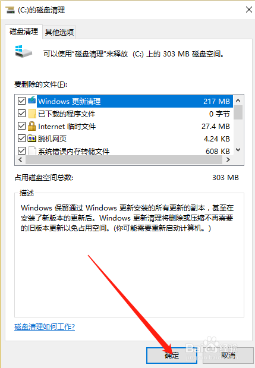Toggle the Internet 临时文件 checkbox
Image resolution: width=255 pixels, height=368 pixels.
21,126
